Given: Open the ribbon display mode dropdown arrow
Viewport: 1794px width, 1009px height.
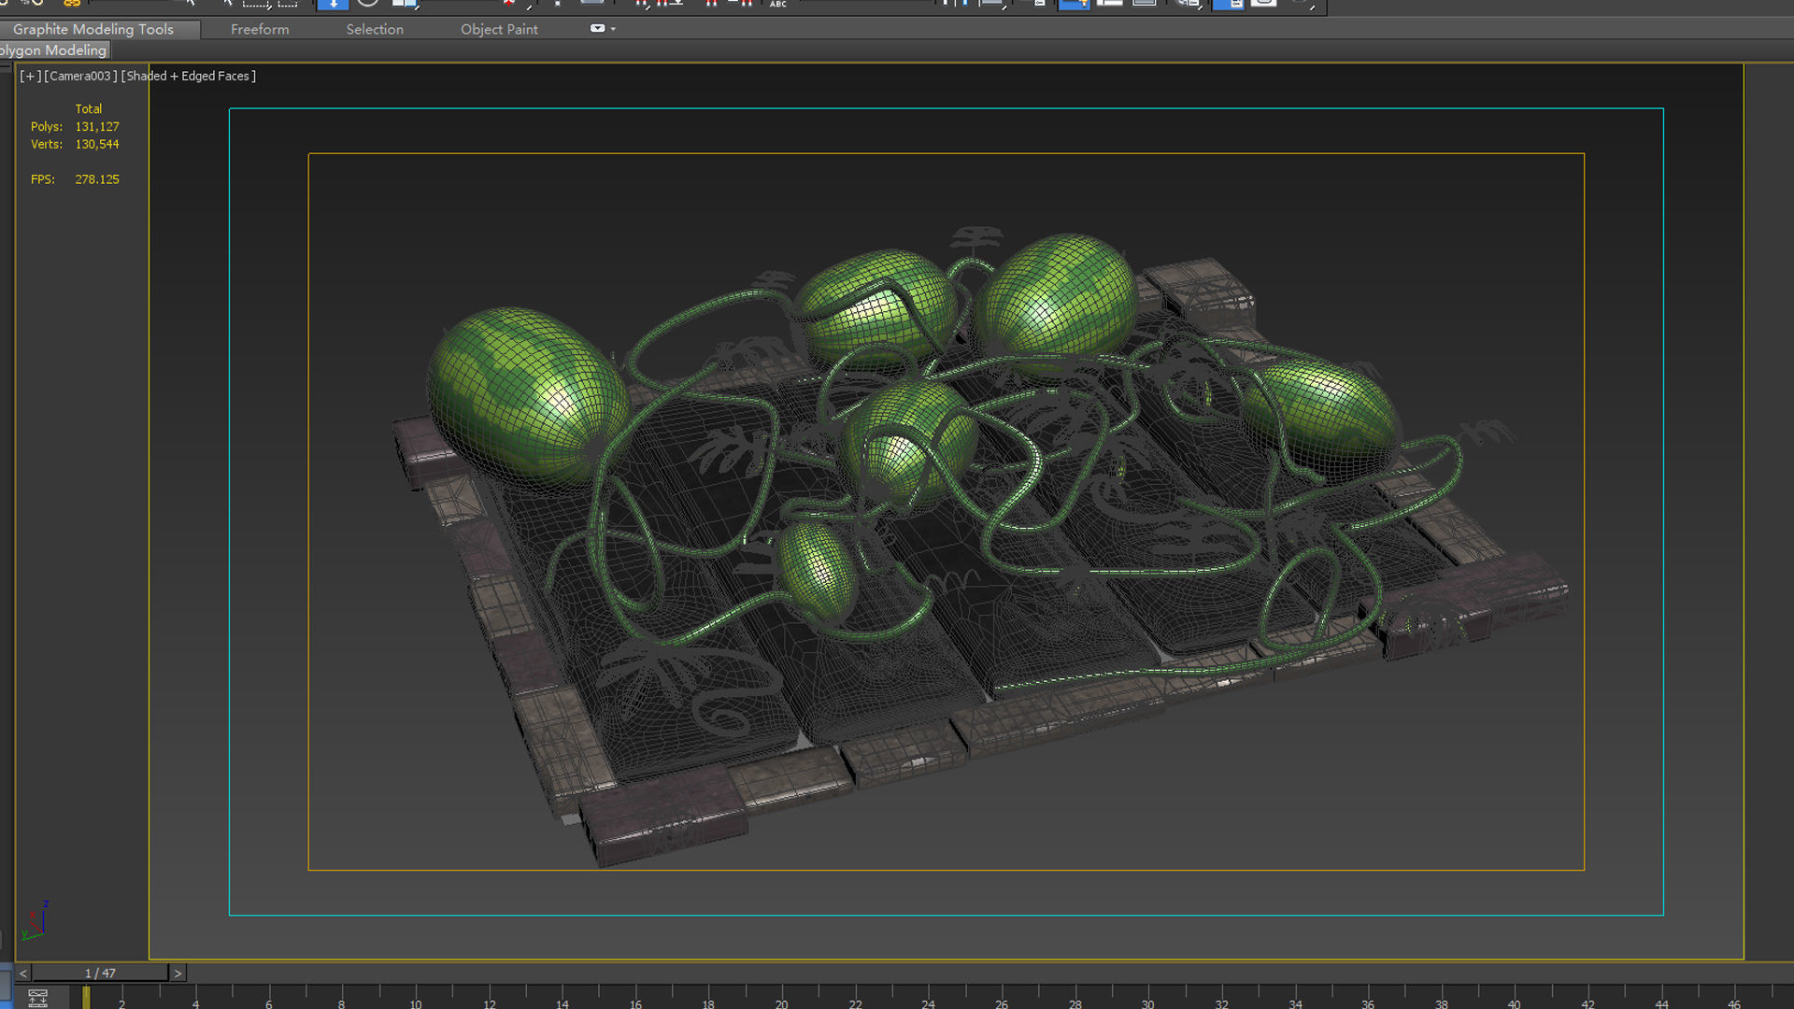Looking at the screenshot, I should pyautogui.click(x=613, y=29).
